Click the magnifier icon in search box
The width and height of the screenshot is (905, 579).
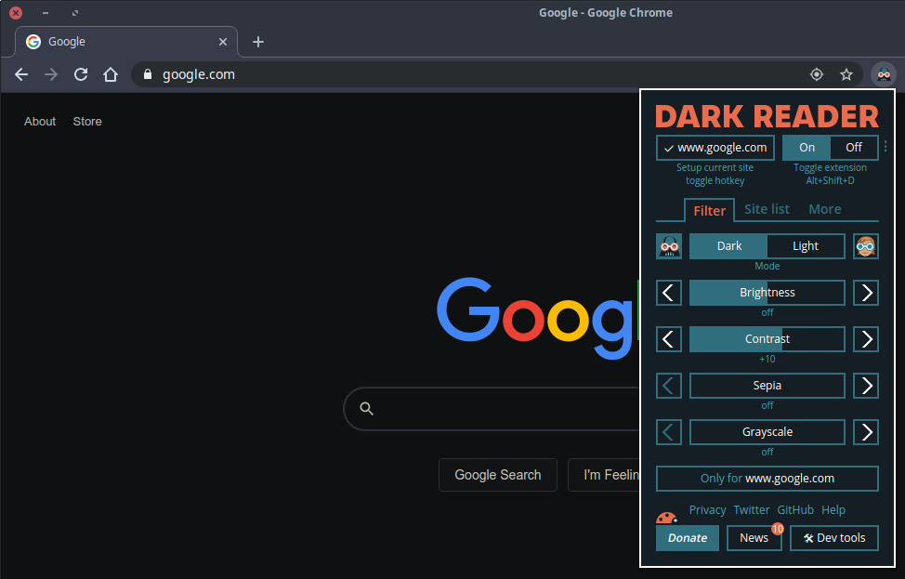(x=366, y=409)
